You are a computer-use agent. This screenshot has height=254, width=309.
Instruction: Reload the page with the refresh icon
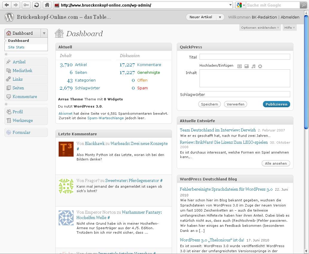click(36, 5)
